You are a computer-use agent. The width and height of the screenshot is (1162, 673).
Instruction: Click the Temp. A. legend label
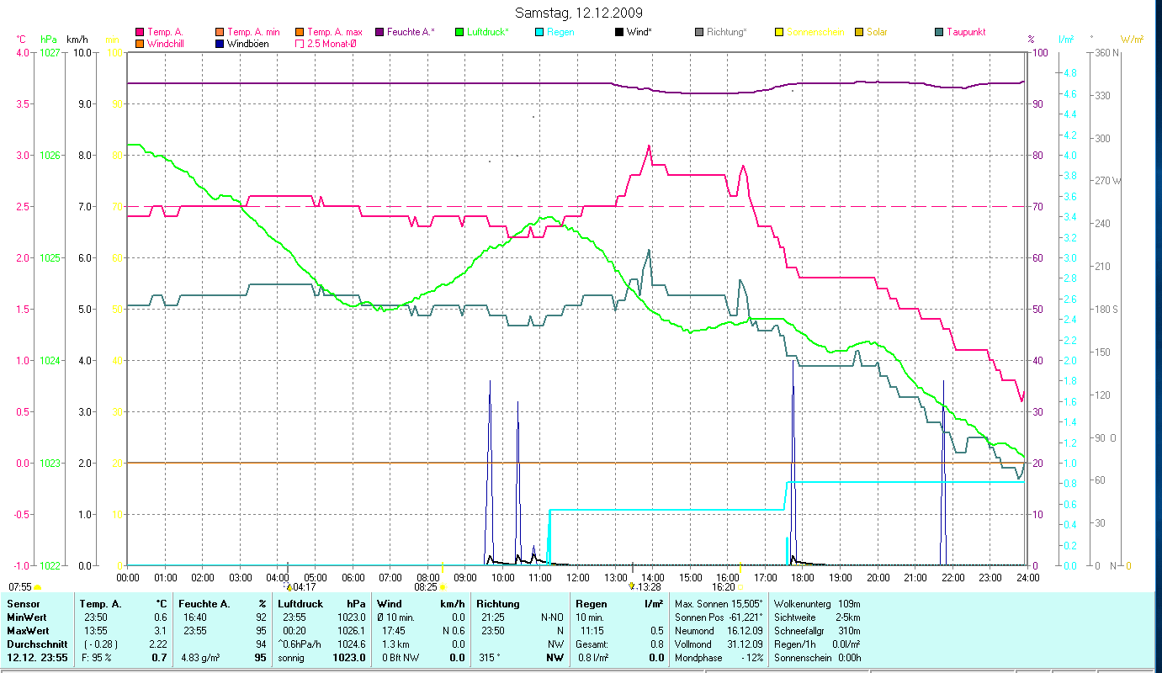click(x=166, y=32)
